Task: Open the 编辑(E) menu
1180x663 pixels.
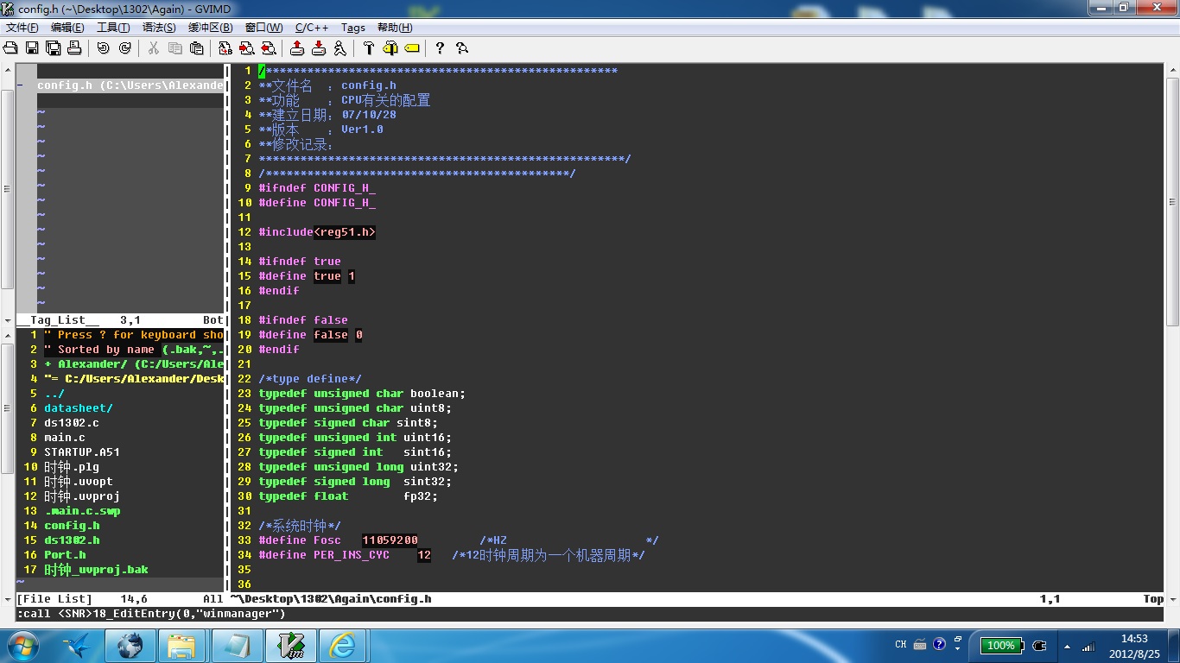Action: 67,28
